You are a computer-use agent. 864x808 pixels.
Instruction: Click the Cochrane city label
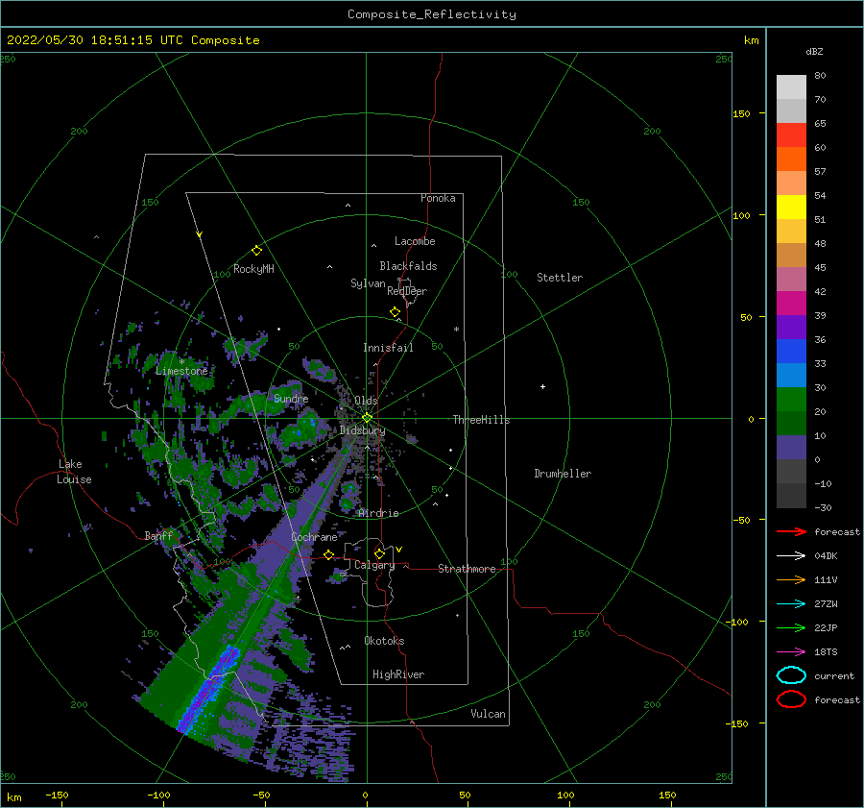point(314,537)
